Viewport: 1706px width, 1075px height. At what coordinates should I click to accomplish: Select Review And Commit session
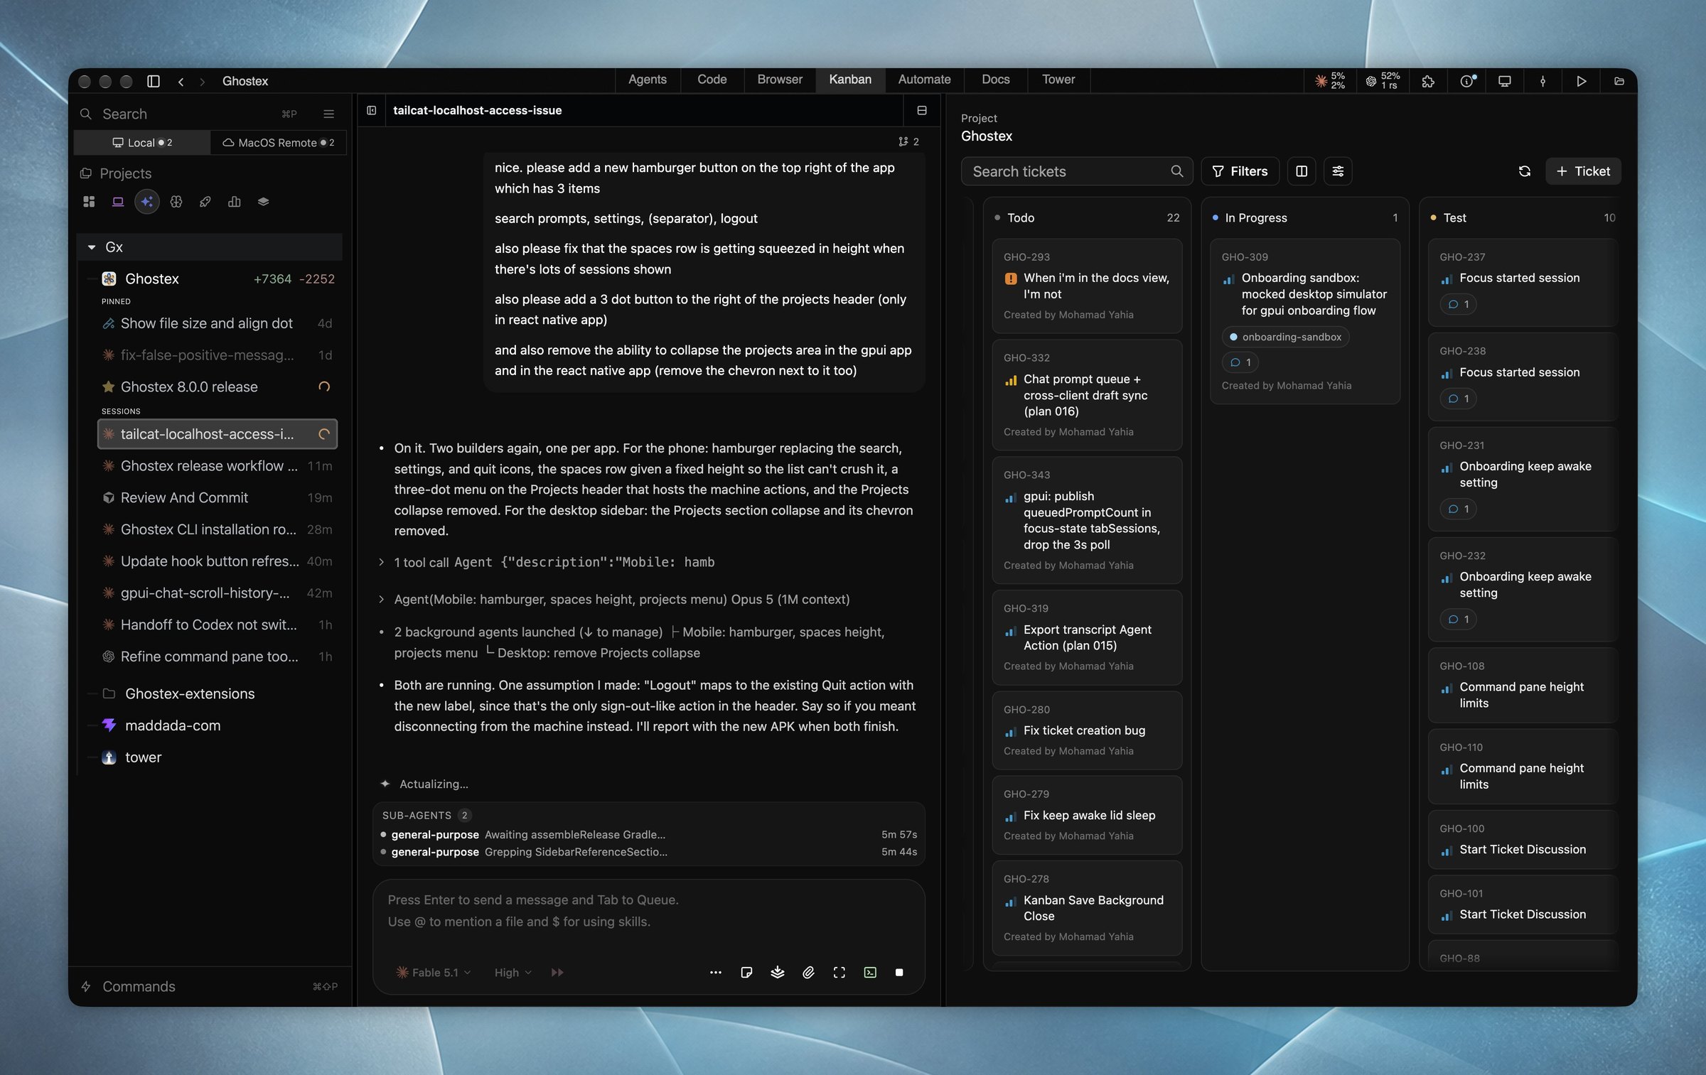pos(218,497)
